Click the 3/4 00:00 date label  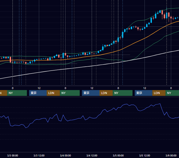pyautogui.click(x=65, y=155)
